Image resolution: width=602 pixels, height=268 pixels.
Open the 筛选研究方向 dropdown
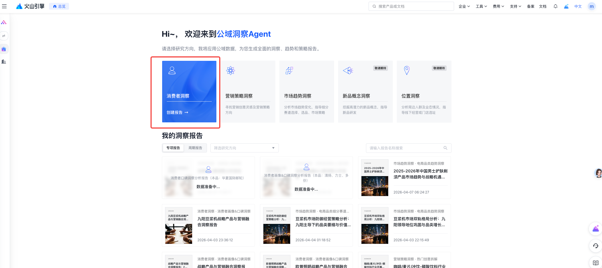point(244,148)
